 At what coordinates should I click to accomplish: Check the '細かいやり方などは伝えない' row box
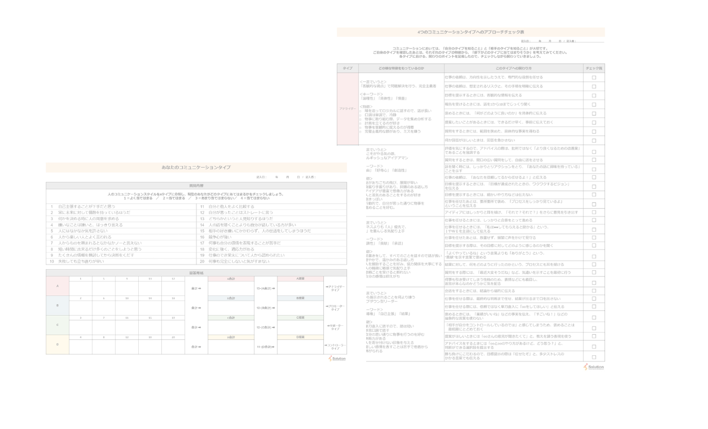pos(594,195)
